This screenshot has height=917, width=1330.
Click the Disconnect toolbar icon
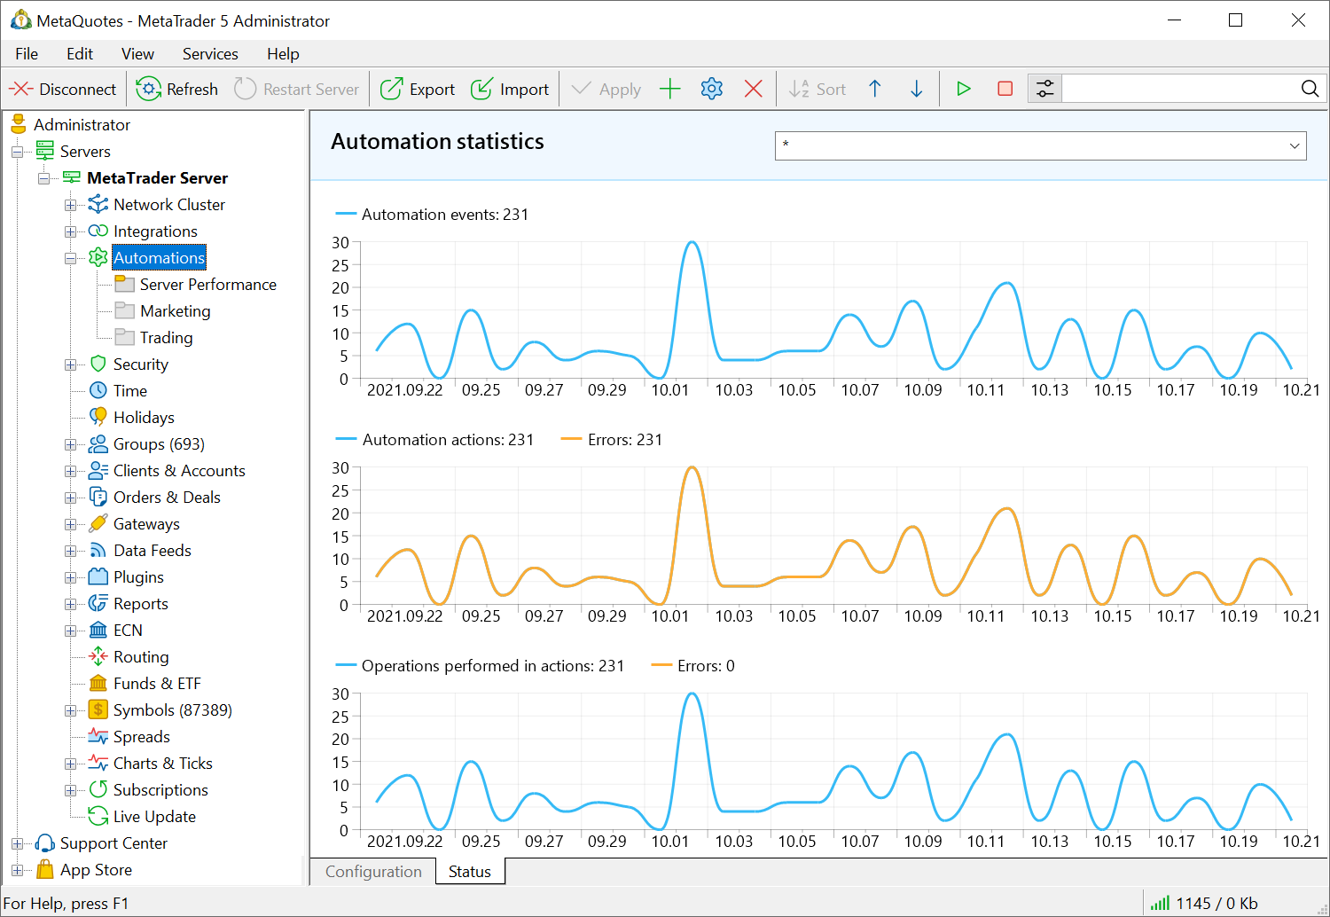20,89
